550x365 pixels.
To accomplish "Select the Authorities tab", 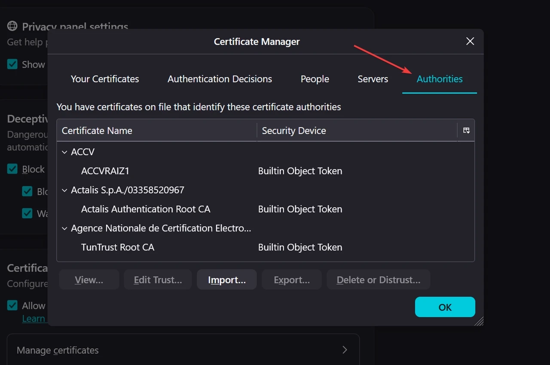I will (440, 79).
